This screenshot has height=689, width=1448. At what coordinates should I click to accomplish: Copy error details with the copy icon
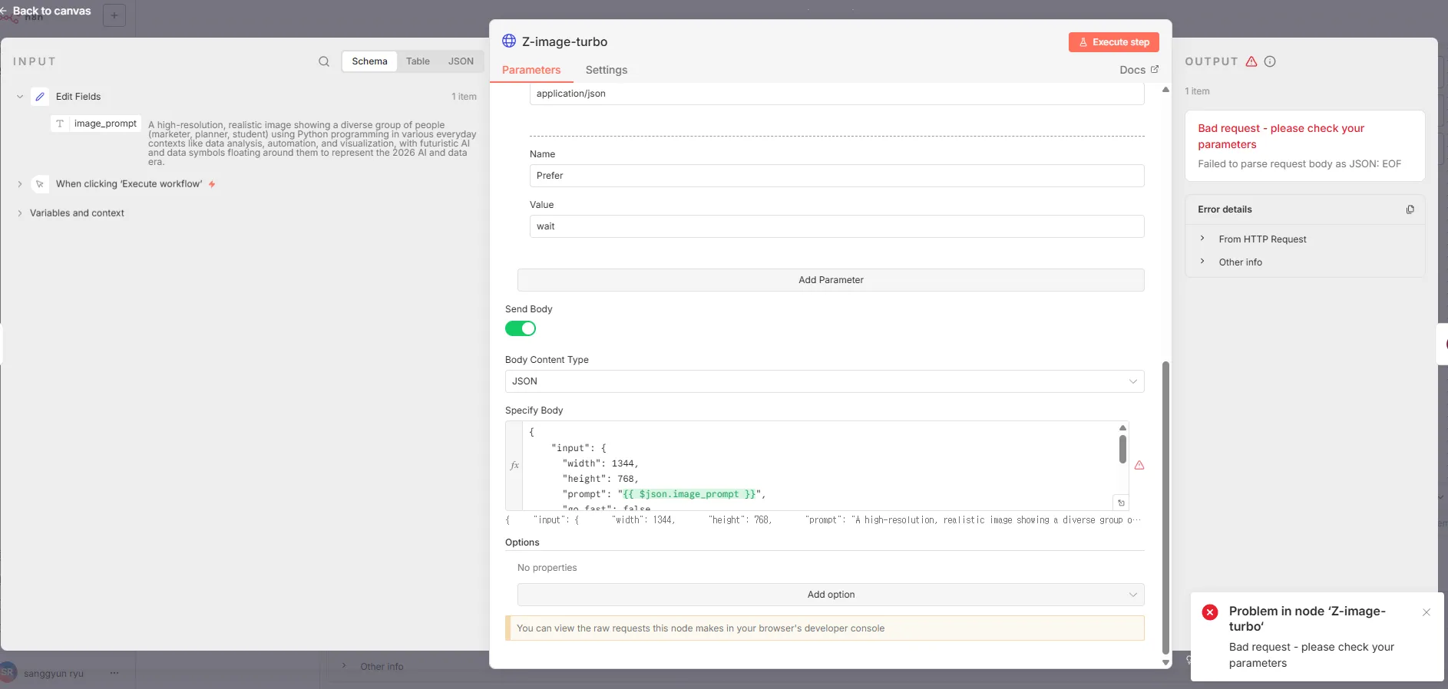[x=1410, y=209]
